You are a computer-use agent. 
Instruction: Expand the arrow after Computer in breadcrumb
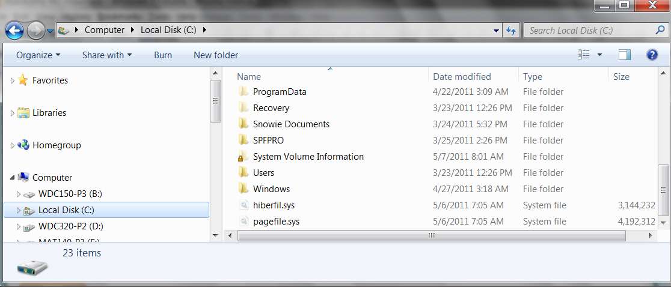[132, 30]
